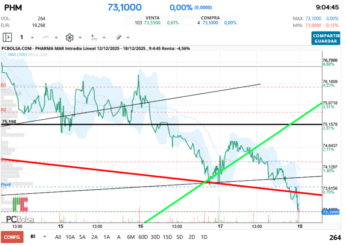
Task: Select the 6M time range
Action: (x=131, y=237)
